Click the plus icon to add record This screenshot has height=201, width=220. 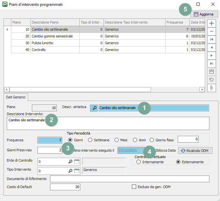coord(211,23)
